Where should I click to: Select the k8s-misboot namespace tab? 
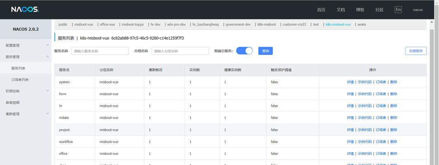[267, 24]
